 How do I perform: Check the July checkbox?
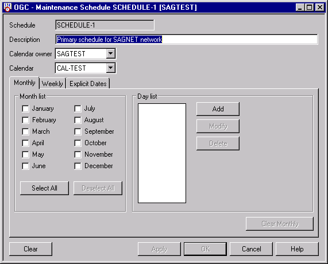click(78, 108)
